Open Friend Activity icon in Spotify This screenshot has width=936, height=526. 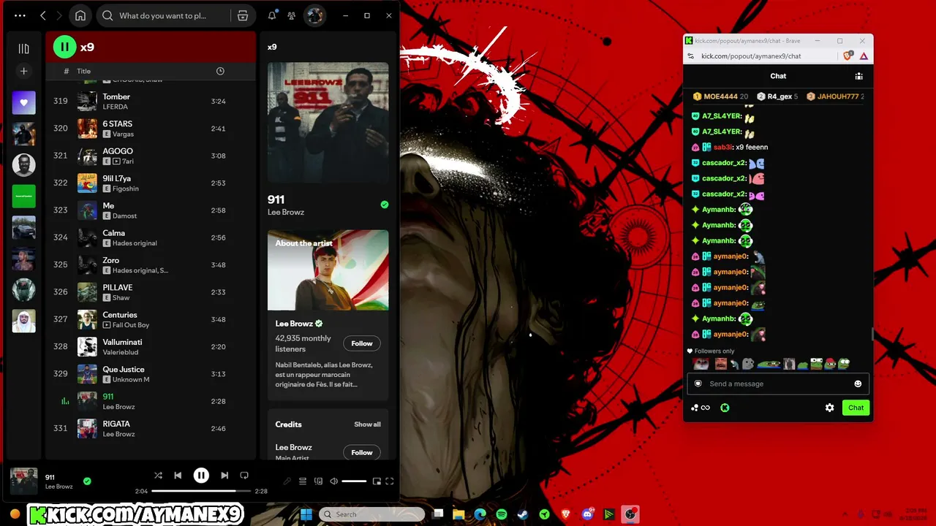[x=292, y=15]
